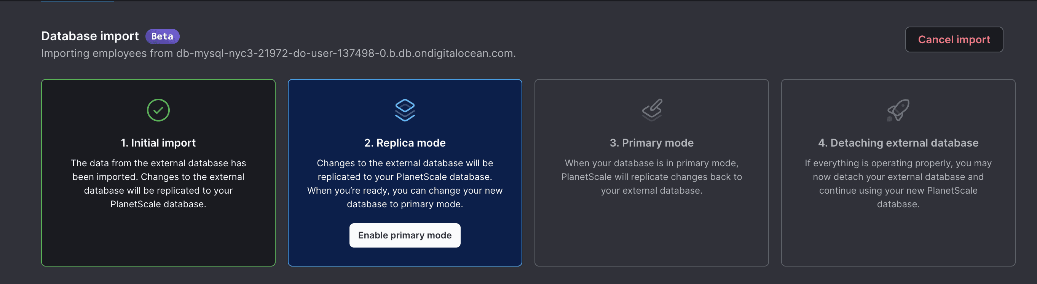Image resolution: width=1037 pixels, height=284 pixels.
Task: Click the digitalocean hostname in the import subtitle
Action: tap(345, 54)
